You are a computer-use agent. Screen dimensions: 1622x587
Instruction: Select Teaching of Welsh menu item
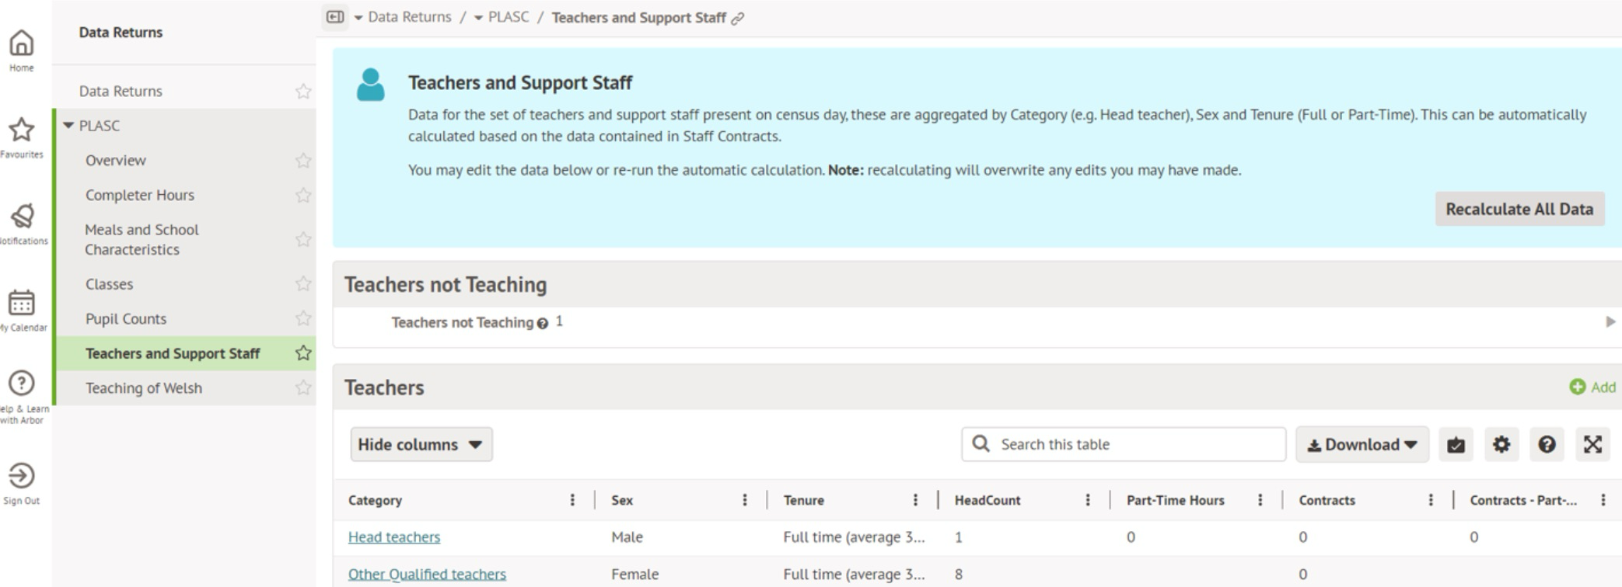(x=144, y=388)
